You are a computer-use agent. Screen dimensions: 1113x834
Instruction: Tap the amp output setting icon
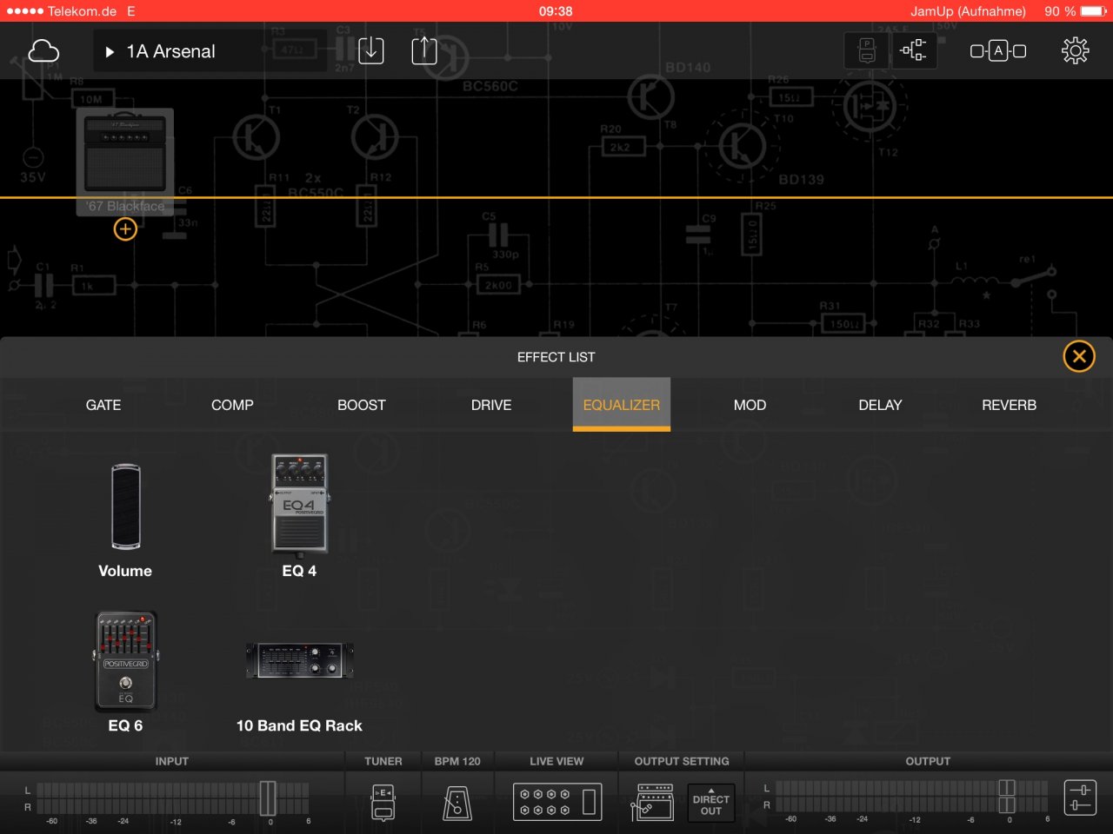click(652, 803)
